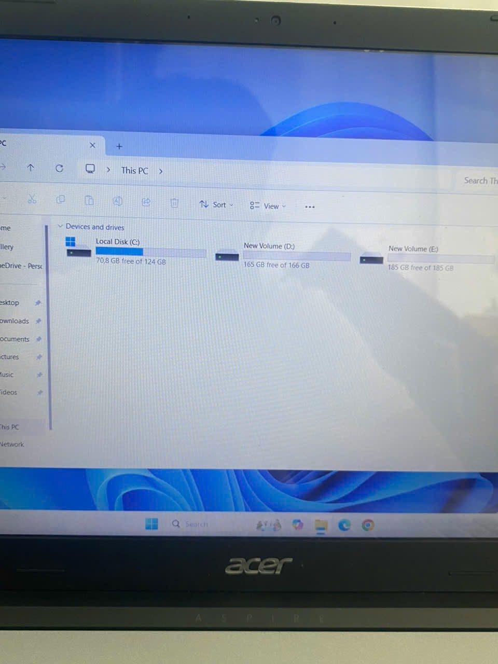Open Desktop in the sidebar
Image resolution: width=498 pixels, height=664 pixels.
click(9, 302)
